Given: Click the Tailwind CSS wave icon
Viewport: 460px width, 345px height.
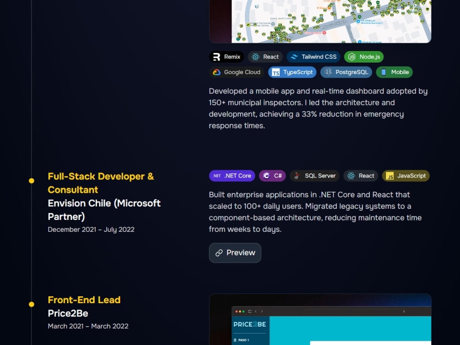Looking at the screenshot, I should [x=294, y=57].
